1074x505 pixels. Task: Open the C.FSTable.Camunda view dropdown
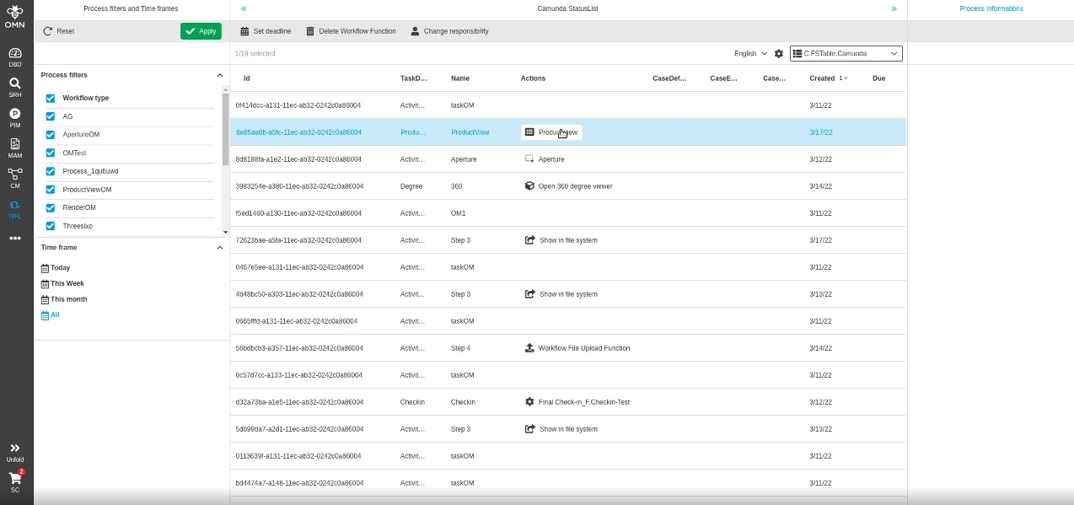coord(846,54)
